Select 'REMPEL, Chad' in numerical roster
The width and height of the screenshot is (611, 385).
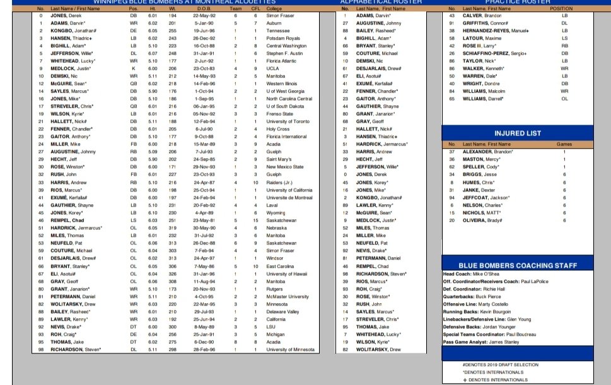coord(67,221)
